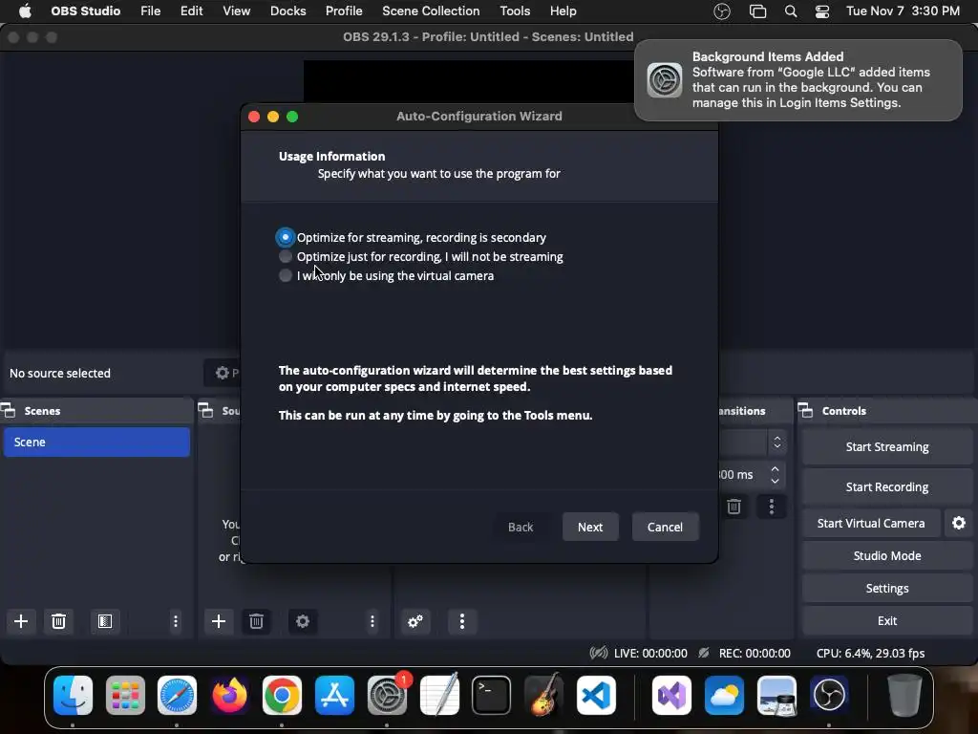The width and height of the screenshot is (978, 734).
Task: Open source properties gear icon
Action: [x=303, y=621]
